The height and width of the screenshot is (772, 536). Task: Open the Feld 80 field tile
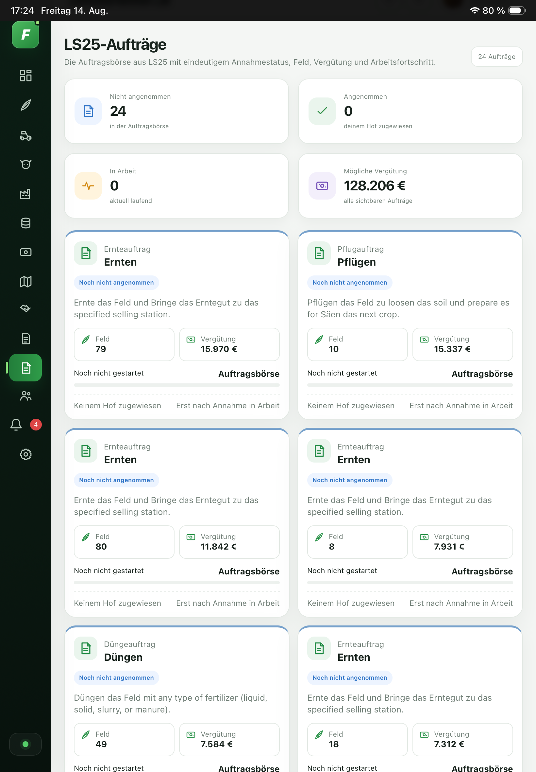point(124,542)
